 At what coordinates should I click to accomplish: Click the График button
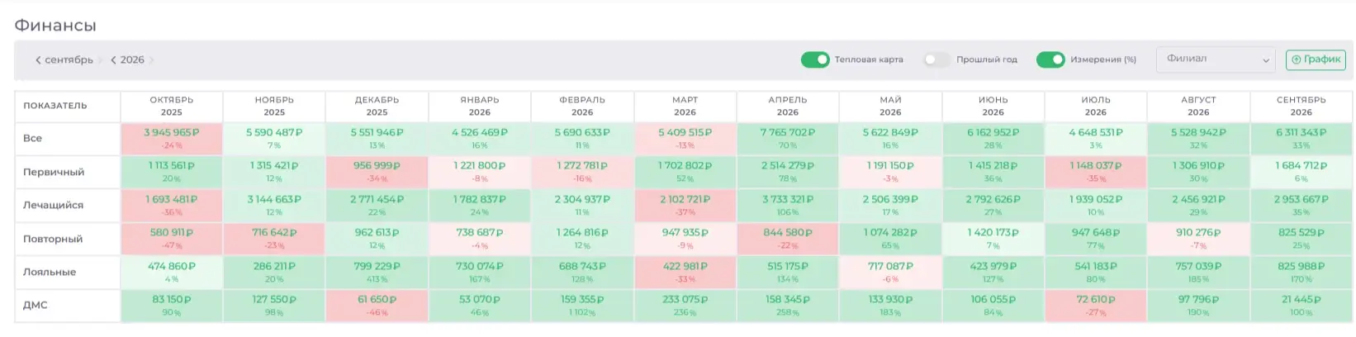coord(1316,59)
